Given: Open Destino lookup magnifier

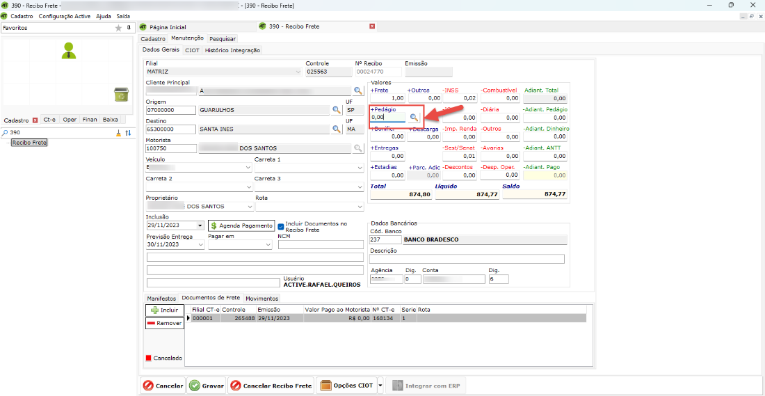Looking at the screenshot, I should (x=337, y=129).
